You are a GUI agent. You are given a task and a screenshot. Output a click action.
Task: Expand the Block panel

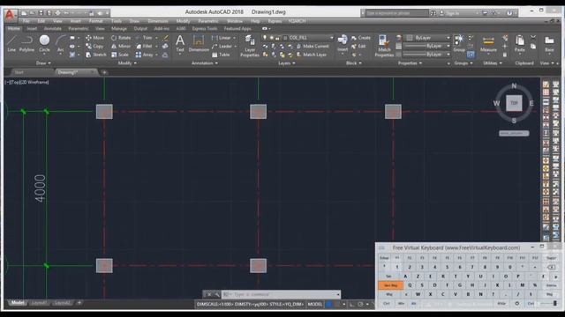point(353,63)
